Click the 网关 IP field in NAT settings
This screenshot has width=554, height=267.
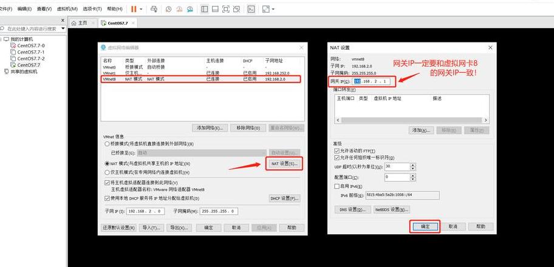[371, 81]
